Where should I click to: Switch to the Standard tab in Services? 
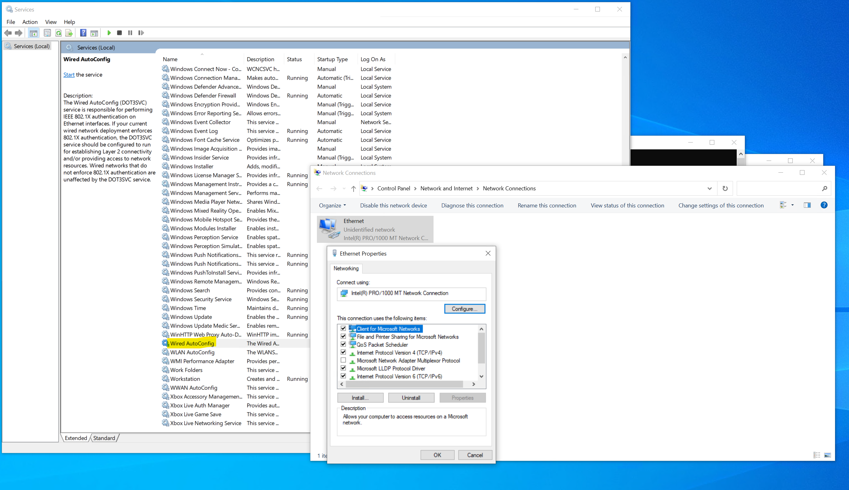point(104,438)
